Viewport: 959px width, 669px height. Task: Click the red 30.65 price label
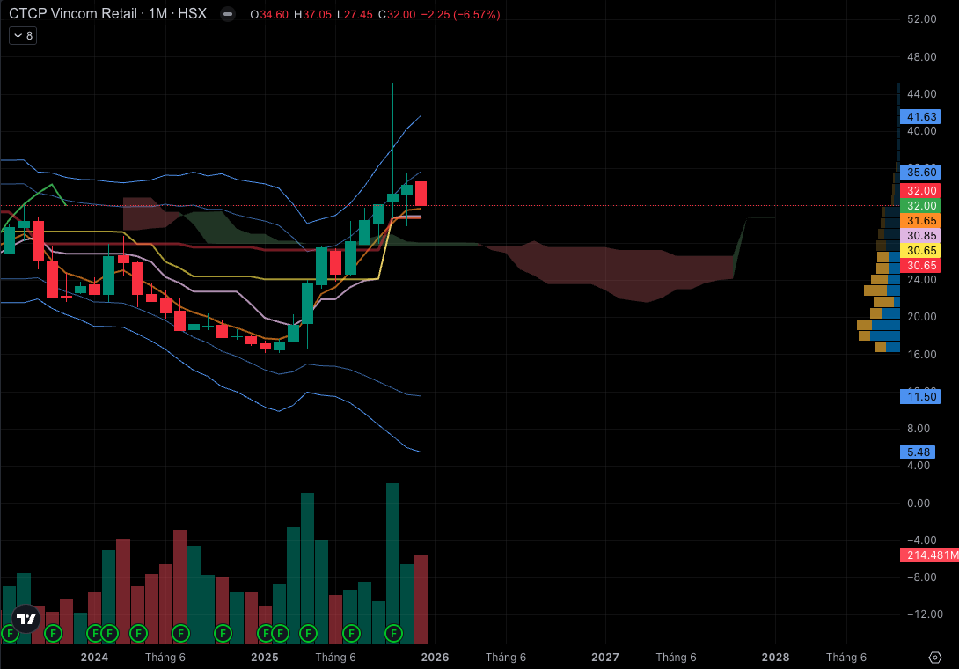click(921, 266)
